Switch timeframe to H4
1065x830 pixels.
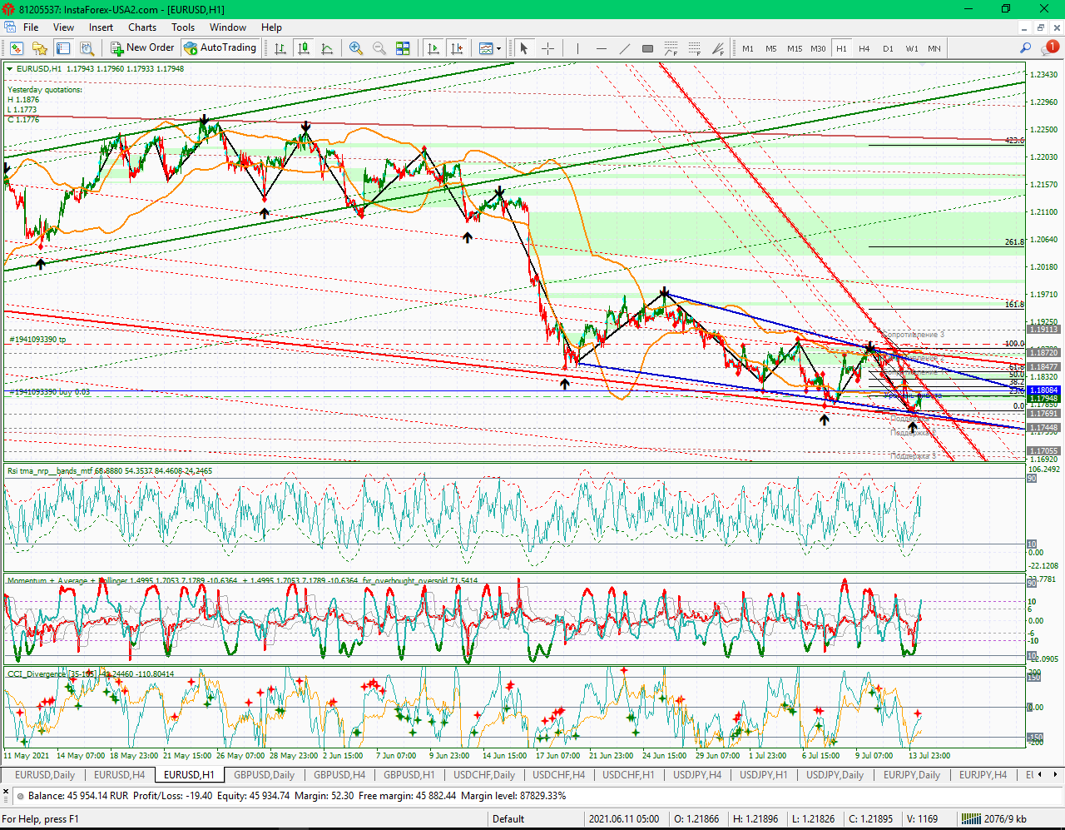pos(864,48)
